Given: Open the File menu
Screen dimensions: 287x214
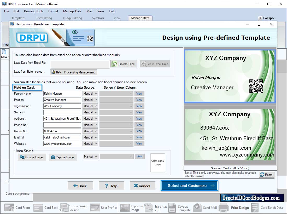Looking at the screenshot, I should [7, 11].
